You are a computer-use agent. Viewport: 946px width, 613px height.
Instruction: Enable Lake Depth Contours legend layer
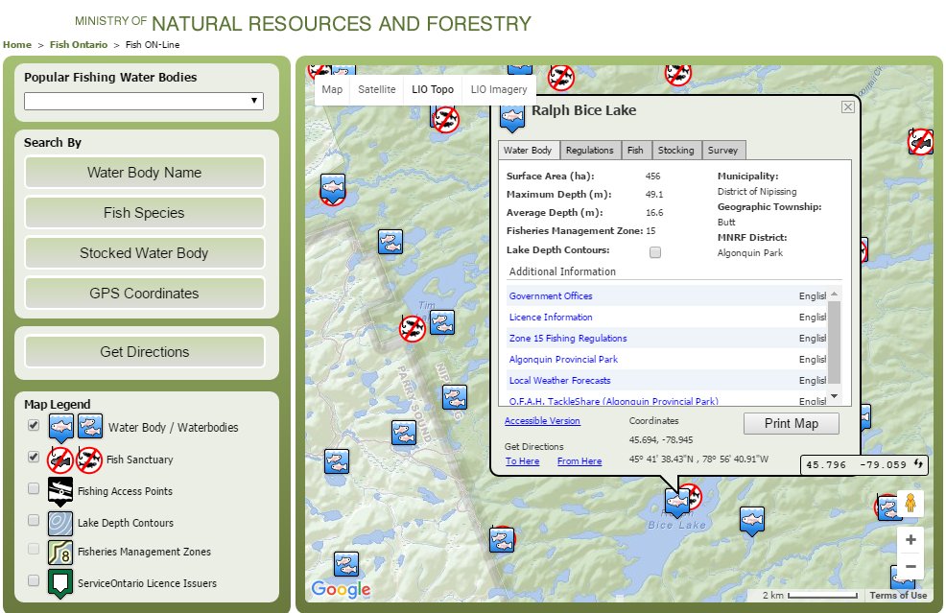(x=34, y=520)
